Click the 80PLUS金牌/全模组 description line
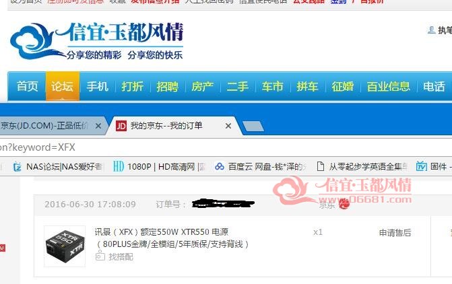Image resolution: width=452 pixels, height=284 pixels. click(172, 244)
